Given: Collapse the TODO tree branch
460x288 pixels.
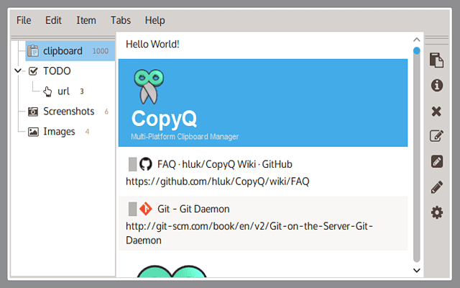Looking at the screenshot, I should (x=18, y=71).
